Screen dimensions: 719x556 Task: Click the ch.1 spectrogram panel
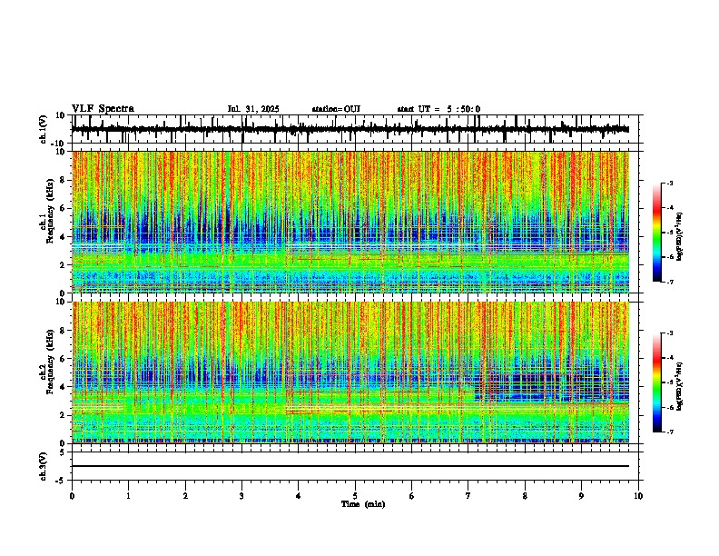tap(350, 222)
